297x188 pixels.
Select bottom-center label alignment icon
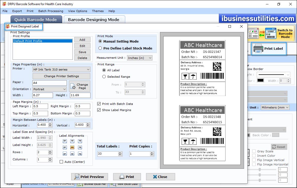(72, 154)
